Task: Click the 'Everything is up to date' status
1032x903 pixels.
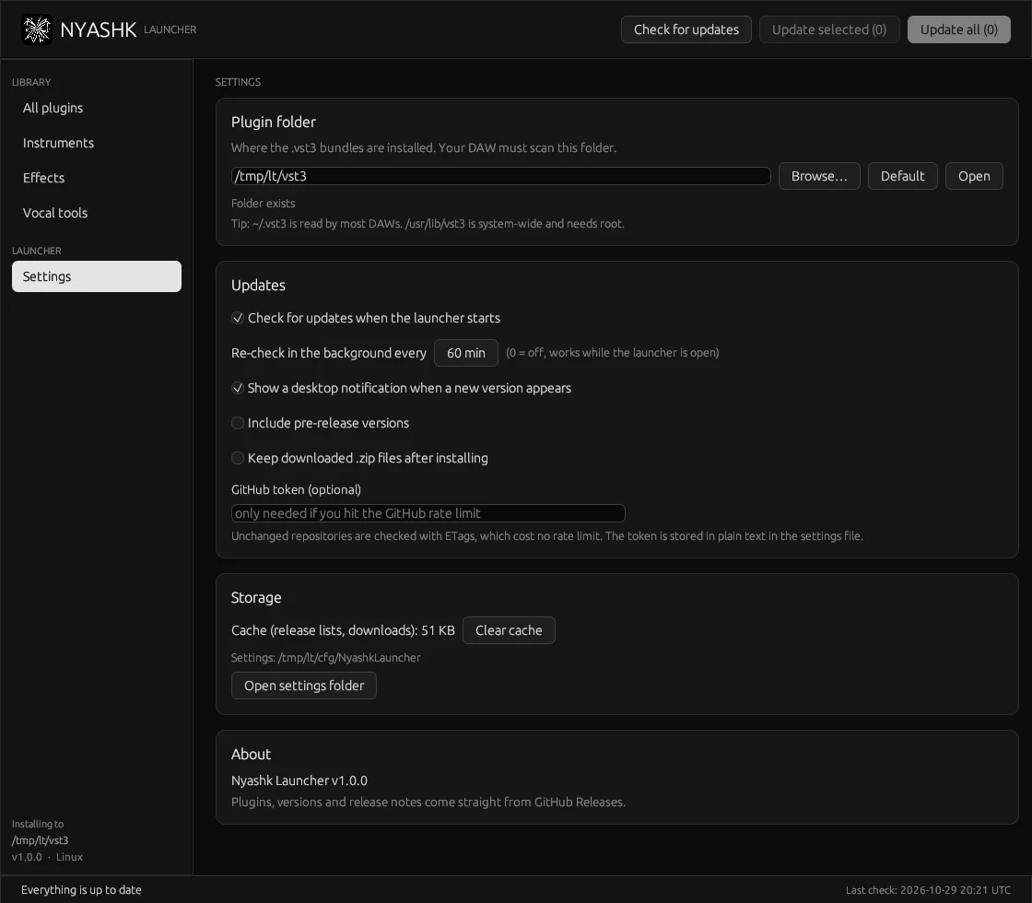Action: click(x=82, y=890)
